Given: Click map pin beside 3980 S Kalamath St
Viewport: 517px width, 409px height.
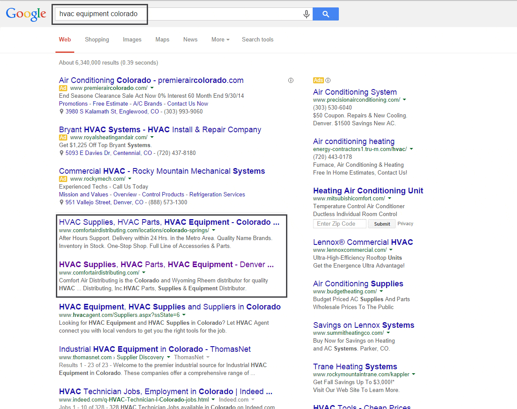Looking at the screenshot, I should 61,112.
